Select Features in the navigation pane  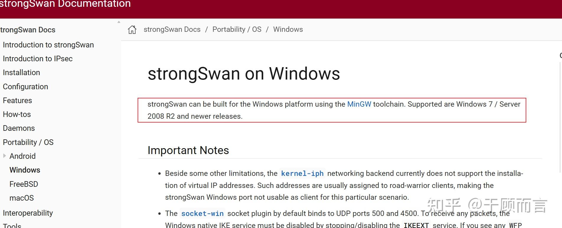pyautogui.click(x=17, y=100)
